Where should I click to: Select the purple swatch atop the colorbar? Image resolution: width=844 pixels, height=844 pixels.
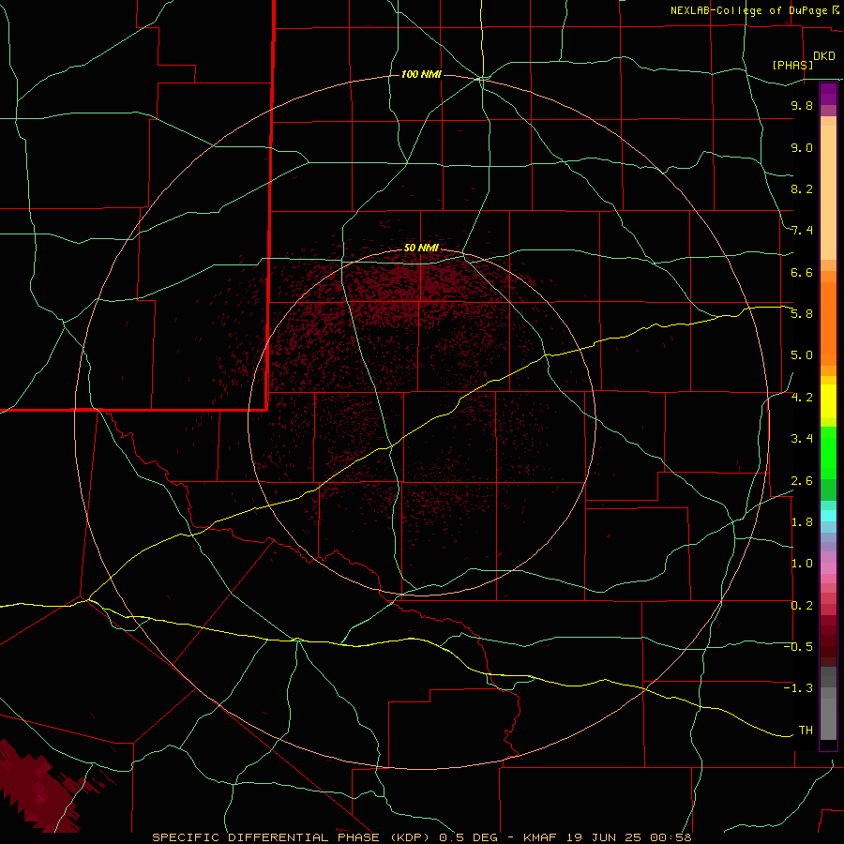point(828,94)
